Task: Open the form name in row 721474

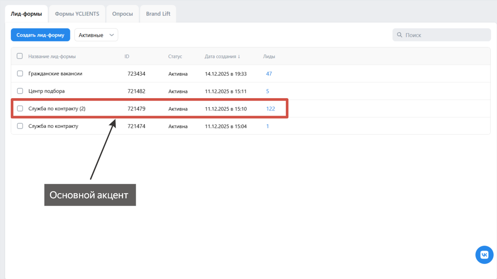Action: [53, 126]
